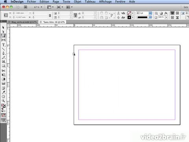
Task: Select the Hand tool
Action: tap(3, 96)
